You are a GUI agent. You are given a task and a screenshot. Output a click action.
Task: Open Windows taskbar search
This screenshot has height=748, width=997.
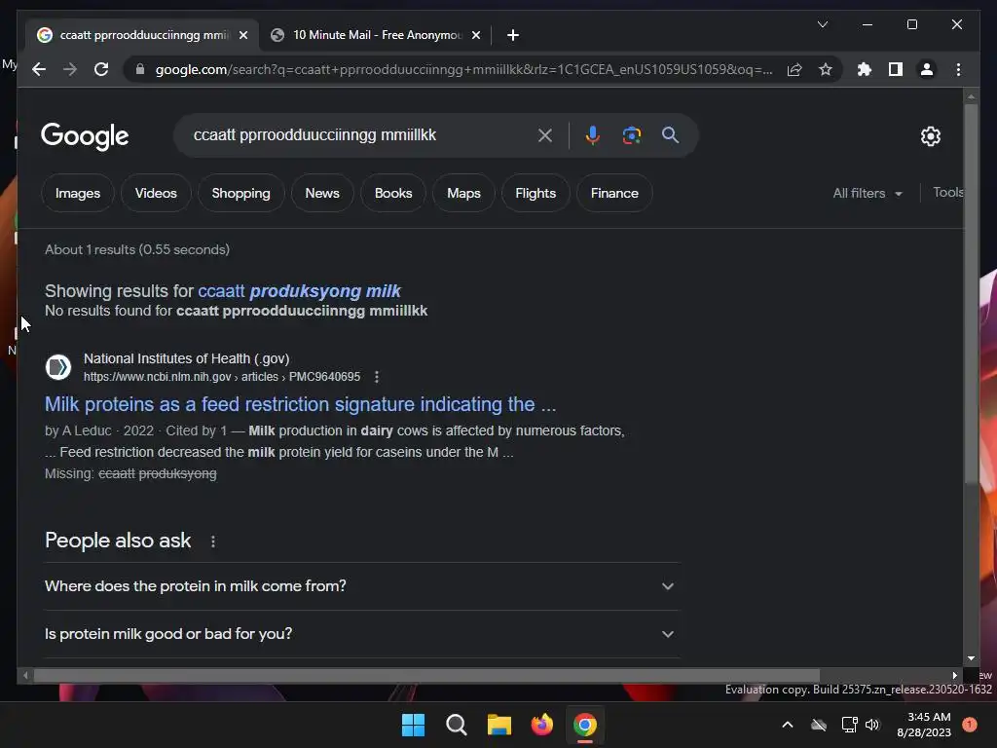pyautogui.click(x=456, y=725)
